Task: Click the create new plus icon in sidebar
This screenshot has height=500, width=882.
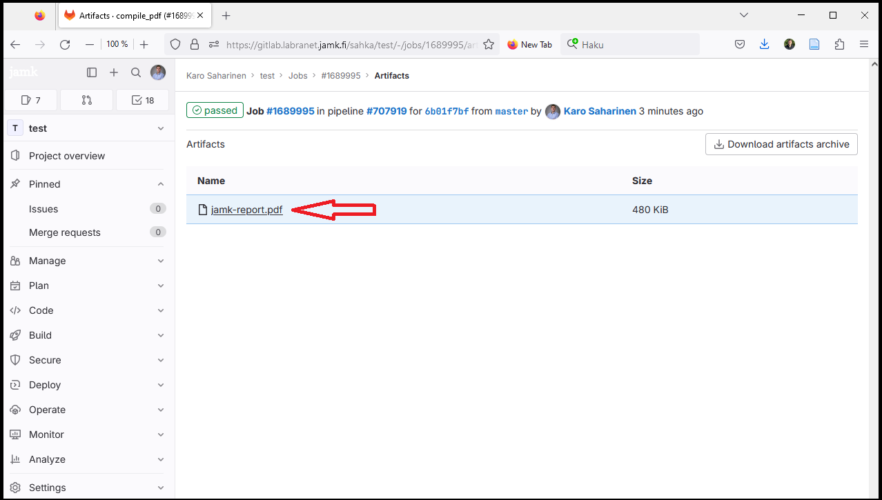Action: click(114, 72)
